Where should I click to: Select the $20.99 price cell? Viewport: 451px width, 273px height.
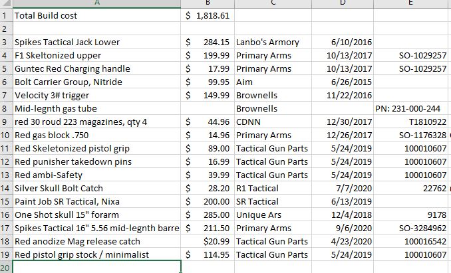click(x=208, y=241)
